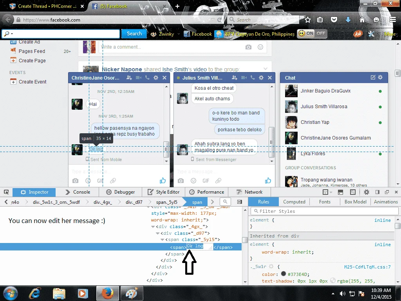Collapse the div class="_d97" node
The image size is (401, 301).
point(157,233)
